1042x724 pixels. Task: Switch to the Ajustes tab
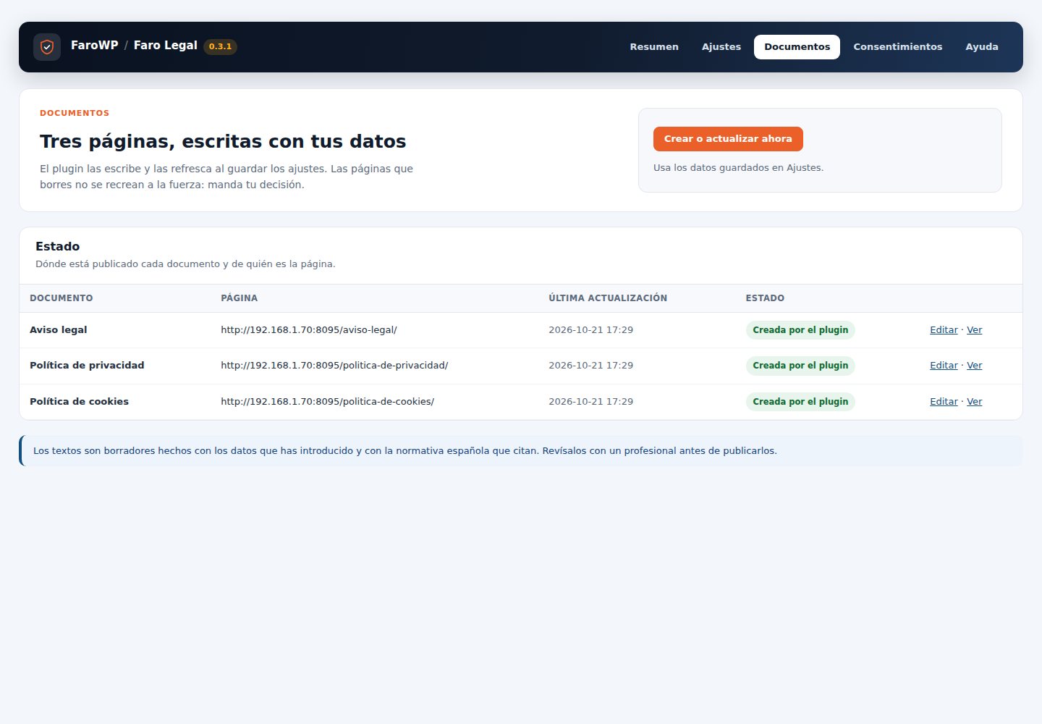(x=721, y=47)
